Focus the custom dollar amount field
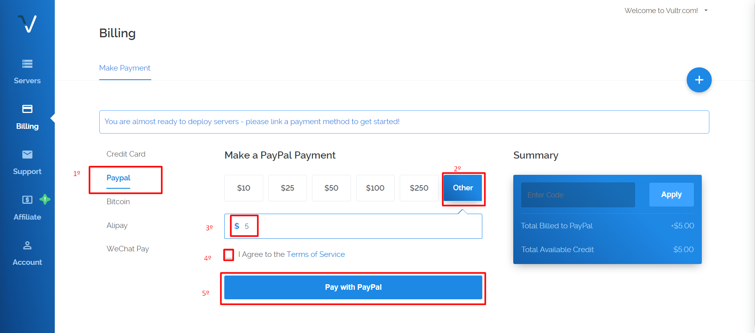This screenshot has height=333, width=755. pos(353,226)
